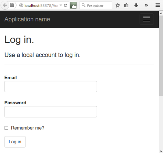Show more toolbar items with double chevron
Viewport: 163px width, 153px height.
point(146,5)
